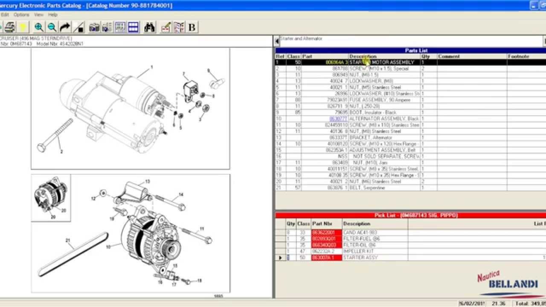The image size is (546, 307).
Task: Open the View menu
Action: pyautogui.click(x=39, y=14)
